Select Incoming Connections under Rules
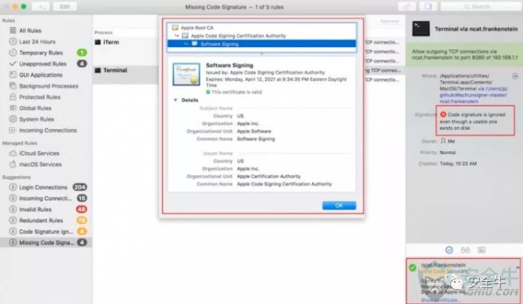 (46, 131)
